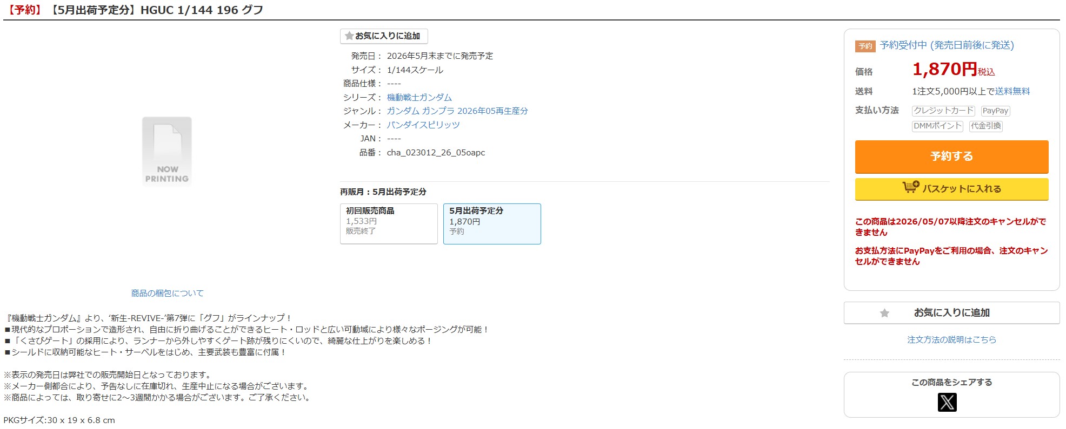1066x429 pixels.
Task: Open the バンダイスピリッツ maker link
Action: coord(423,125)
